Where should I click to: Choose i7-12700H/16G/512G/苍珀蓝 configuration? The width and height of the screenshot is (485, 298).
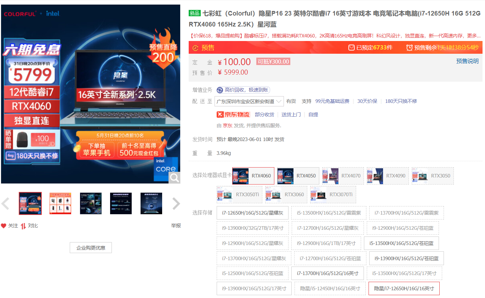click(x=330, y=258)
